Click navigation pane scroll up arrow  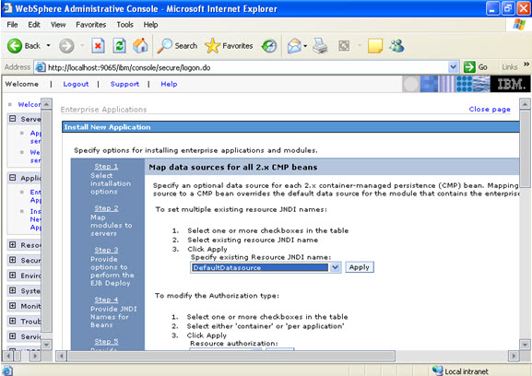pyautogui.click(x=46, y=104)
